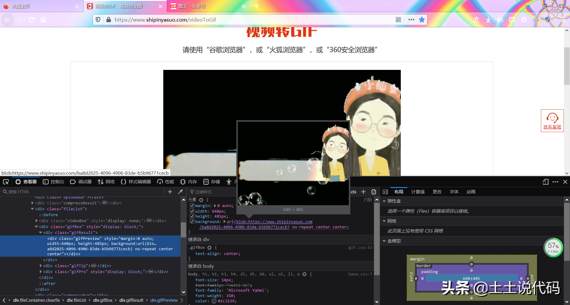Click the #2c3239 color swatch

pos(214,301)
